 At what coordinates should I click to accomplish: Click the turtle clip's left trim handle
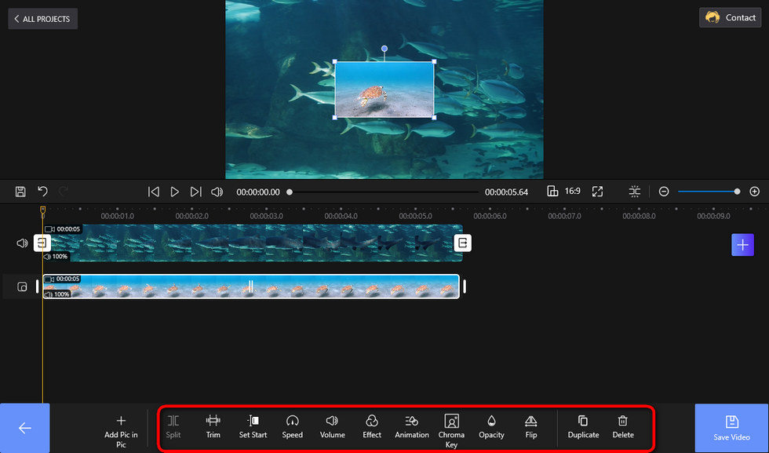pyautogui.click(x=38, y=286)
